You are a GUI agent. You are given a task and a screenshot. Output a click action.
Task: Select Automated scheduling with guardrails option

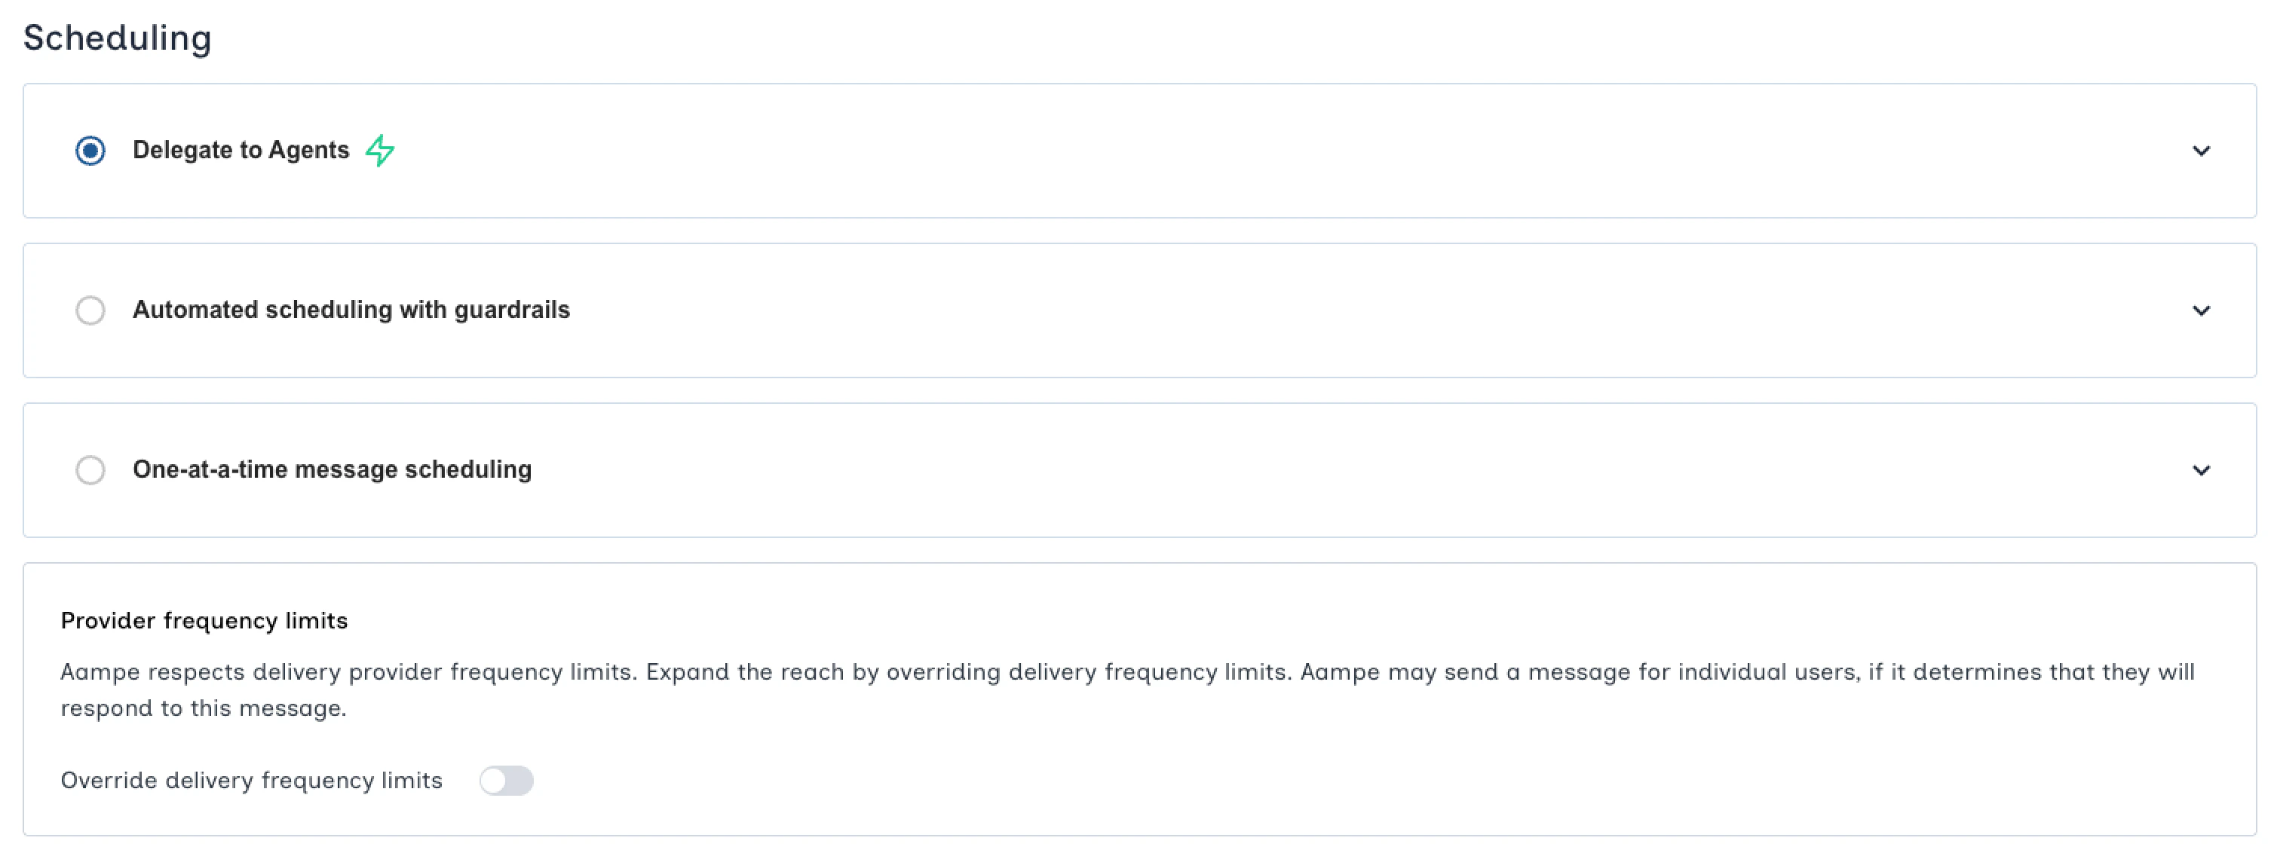coord(90,310)
